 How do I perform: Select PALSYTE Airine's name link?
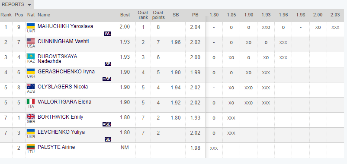point(56,147)
